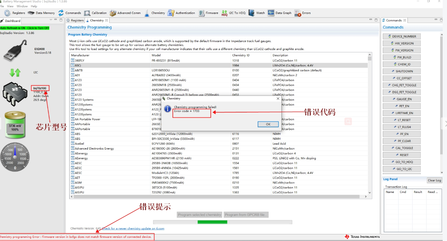Open the Data Memory panel
The image size is (447, 241).
[x=44, y=13]
